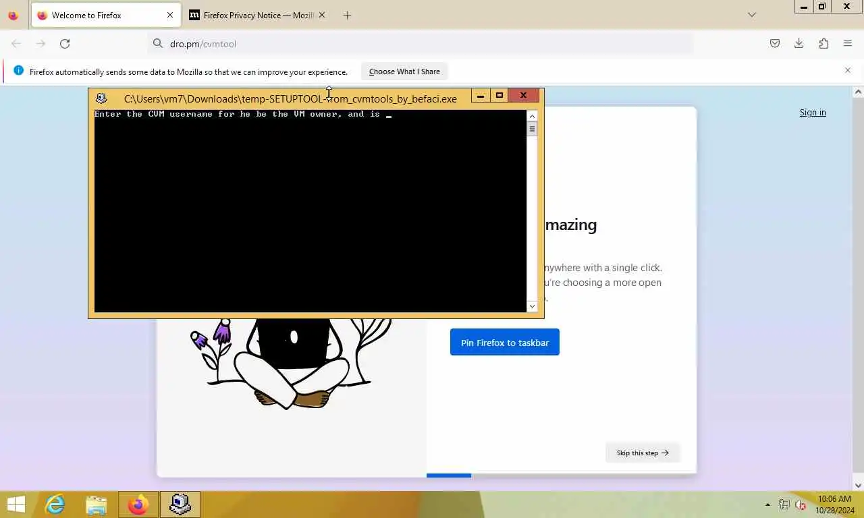The height and width of the screenshot is (518, 864).
Task: Click Pin Firefox to taskbar button
Action: click(505, 343)
